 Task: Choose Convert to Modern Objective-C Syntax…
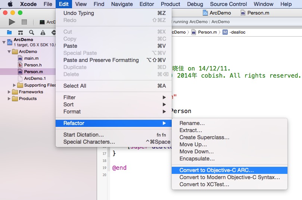[x=229, y=177]
